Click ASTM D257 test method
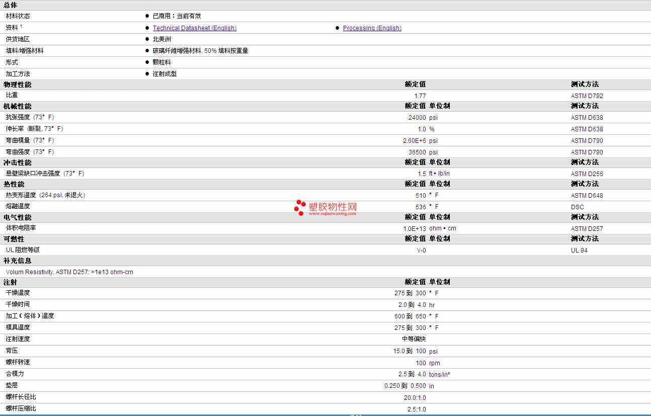The image size is (651, 416). click(587, 229)
